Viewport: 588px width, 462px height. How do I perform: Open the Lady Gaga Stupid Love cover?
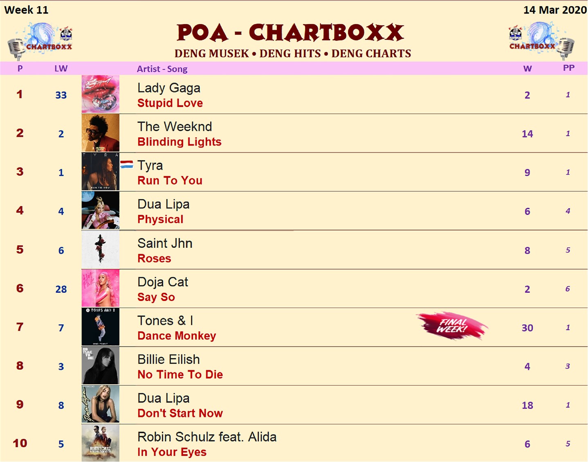point(101,94)
